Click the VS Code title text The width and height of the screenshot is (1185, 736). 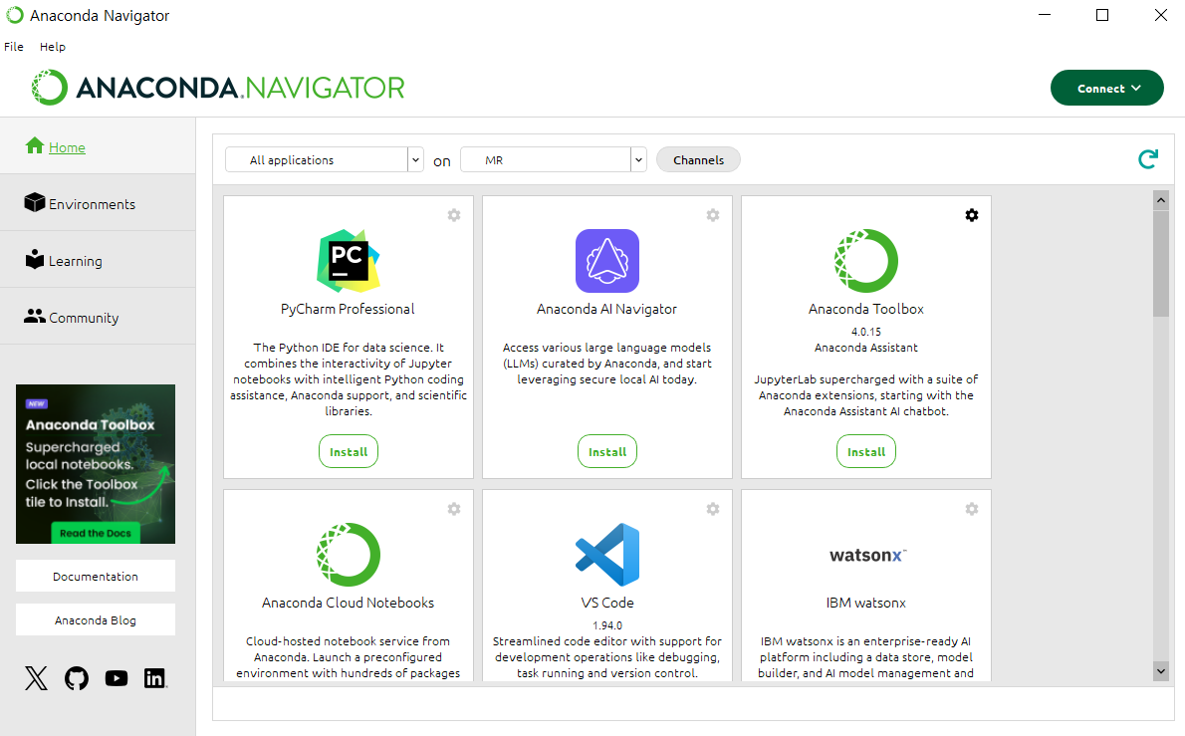tap(607, 603)
